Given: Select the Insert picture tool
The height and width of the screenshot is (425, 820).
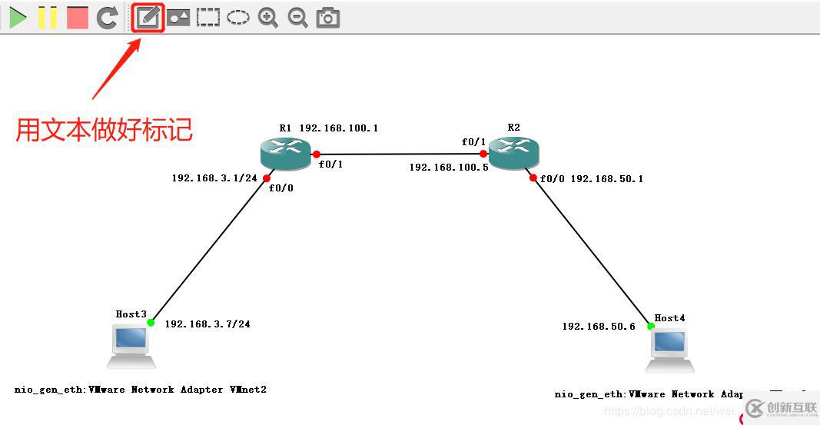Looking at the screenshot, I should [x=178, y=18].
